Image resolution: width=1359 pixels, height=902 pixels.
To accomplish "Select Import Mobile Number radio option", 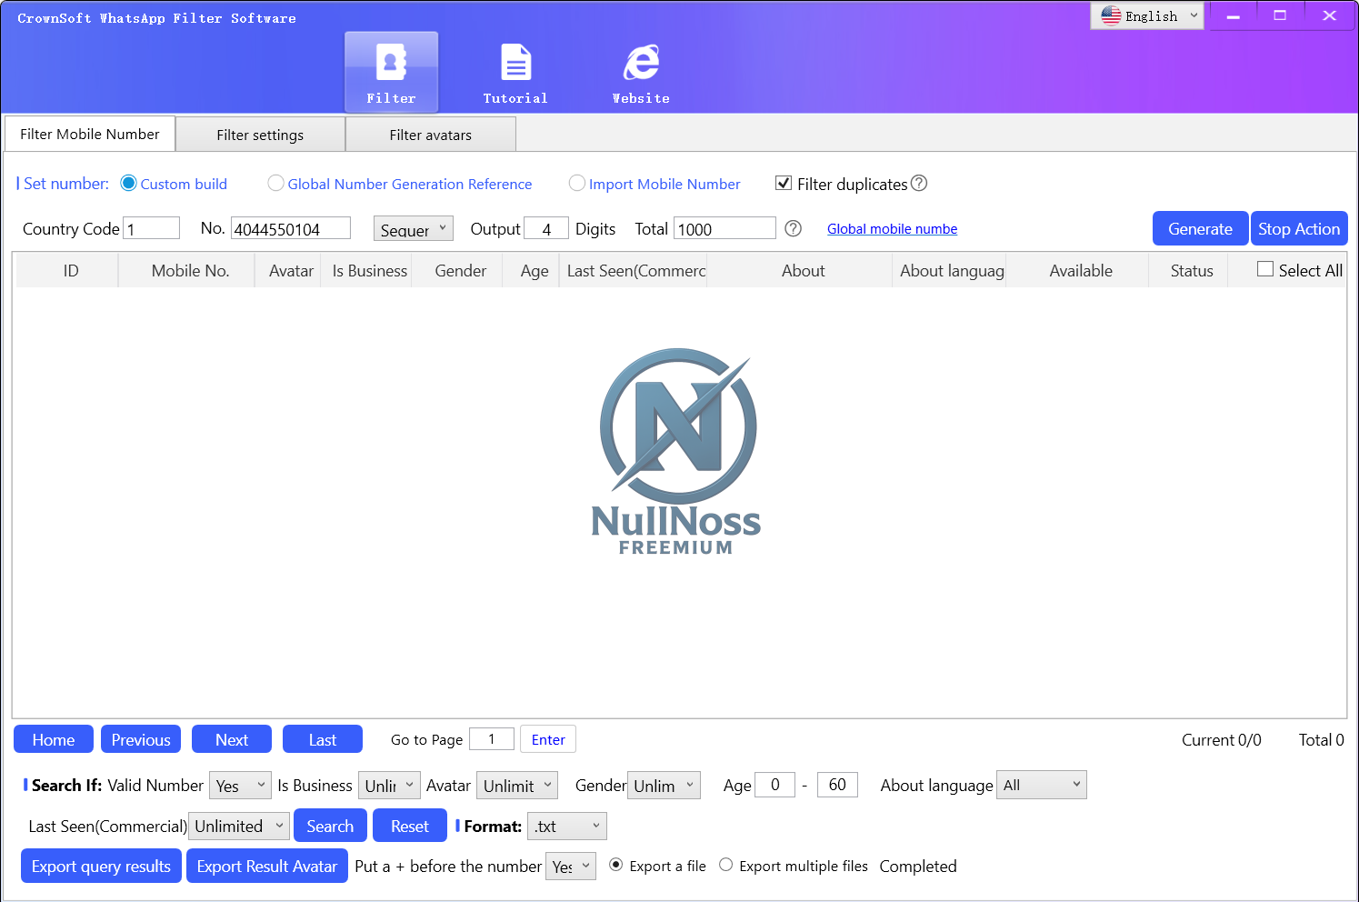I will pos(577,184).
